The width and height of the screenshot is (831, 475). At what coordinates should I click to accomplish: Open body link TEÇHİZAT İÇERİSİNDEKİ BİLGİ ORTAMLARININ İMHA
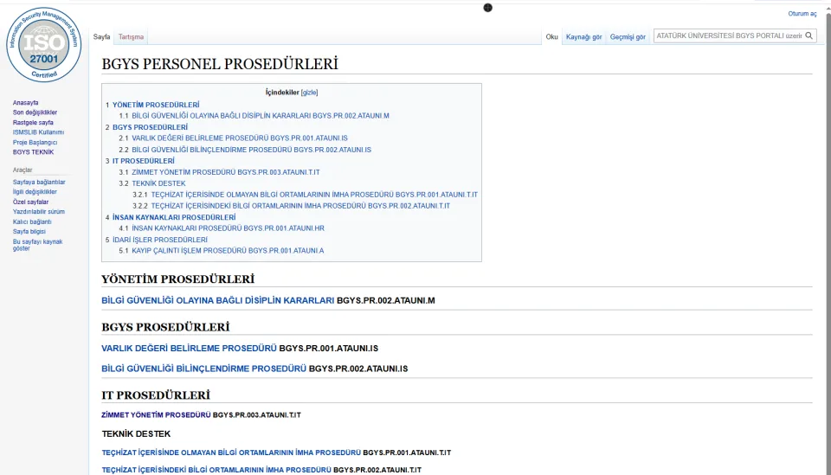click(216, 470)
